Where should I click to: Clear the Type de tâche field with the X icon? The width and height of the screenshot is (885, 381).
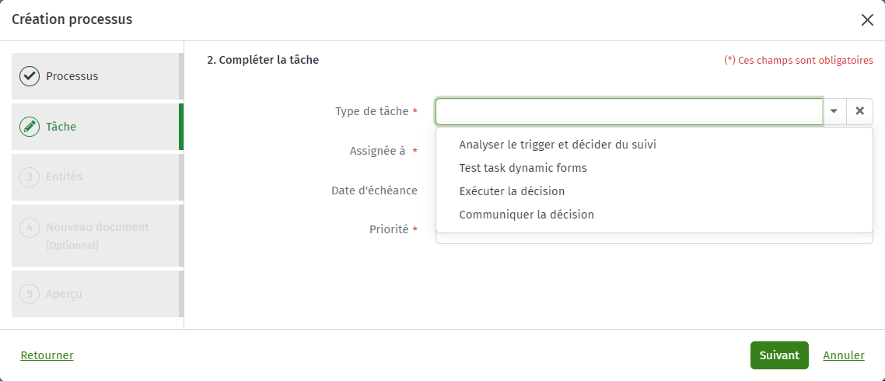[x=859, y=111]
